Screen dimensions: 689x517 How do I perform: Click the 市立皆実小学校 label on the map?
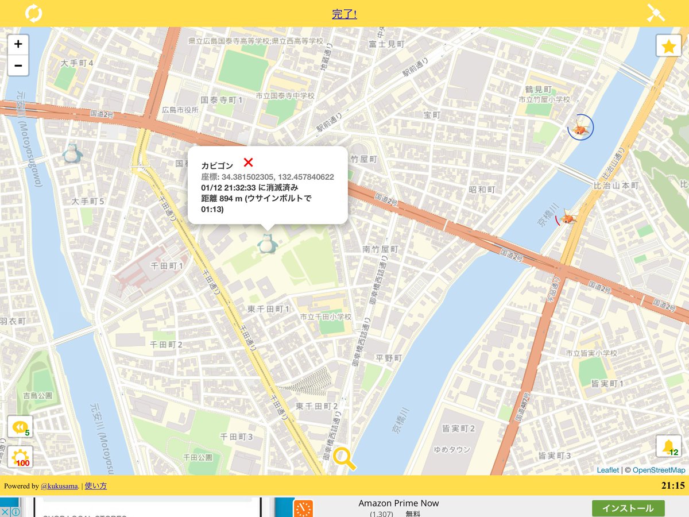pyautogui.click(x=591, y=353)
